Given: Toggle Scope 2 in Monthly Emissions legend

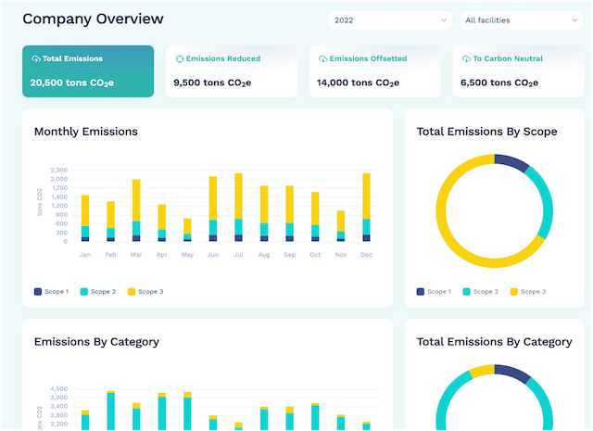Looking at the screenshot, I should (98, 291).
